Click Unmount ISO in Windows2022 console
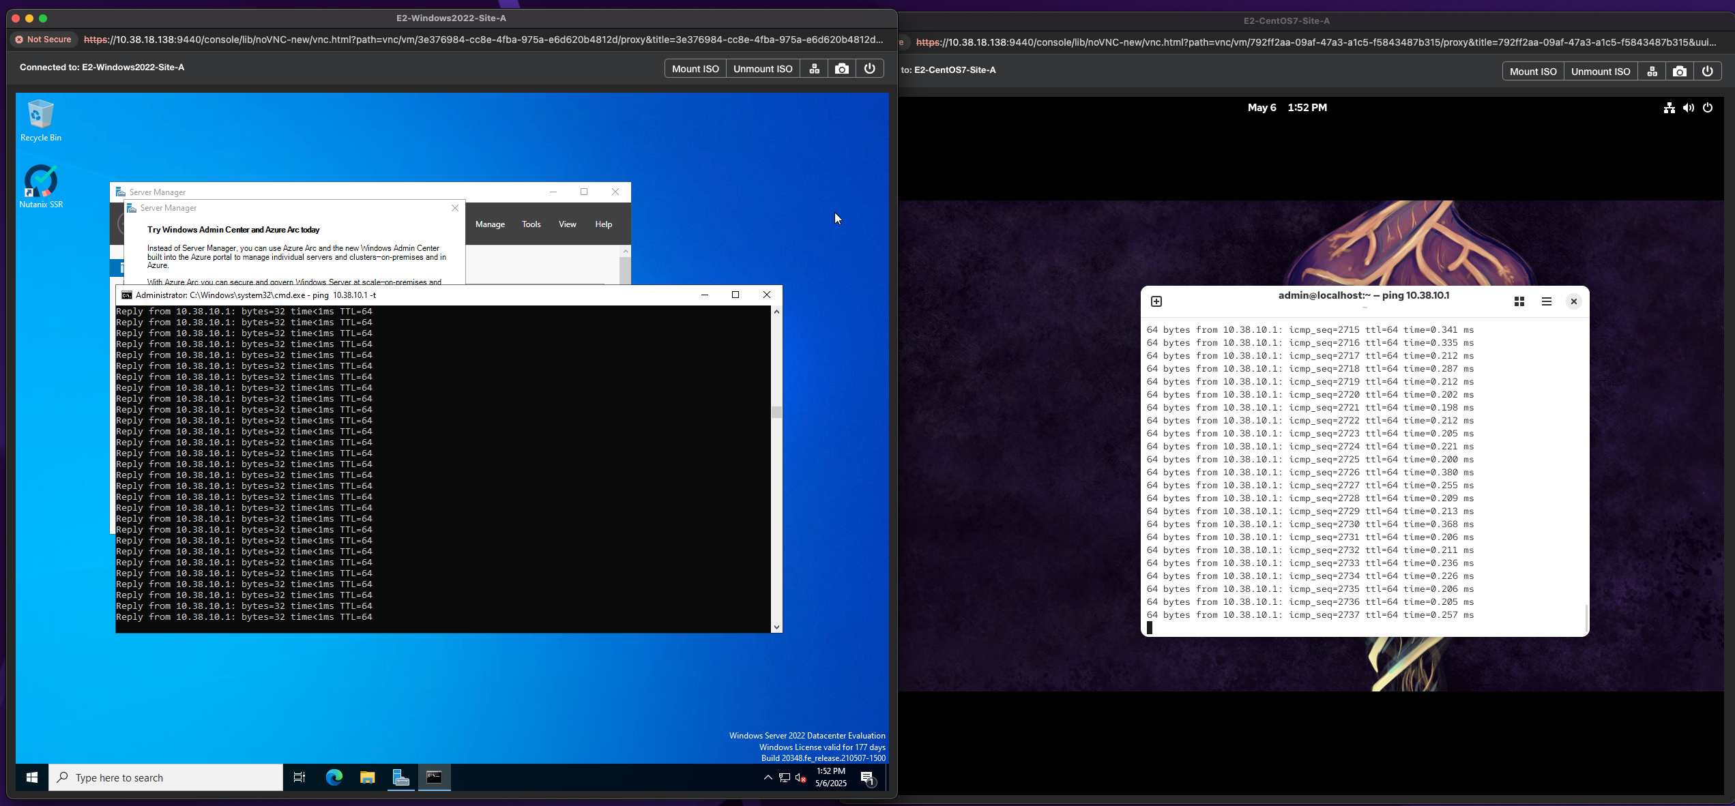Screen dimensions: 1735x806 763,69
